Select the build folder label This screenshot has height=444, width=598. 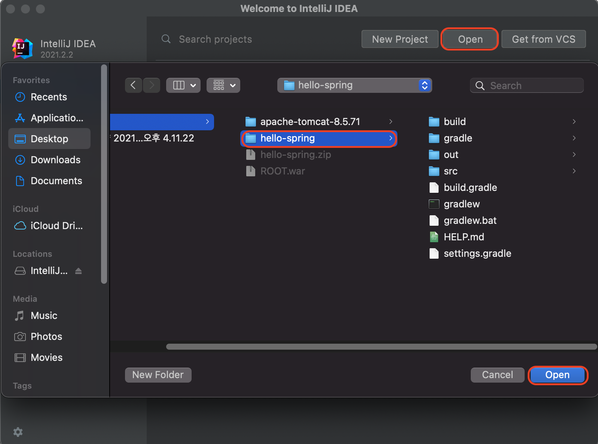tap(455, 122)
